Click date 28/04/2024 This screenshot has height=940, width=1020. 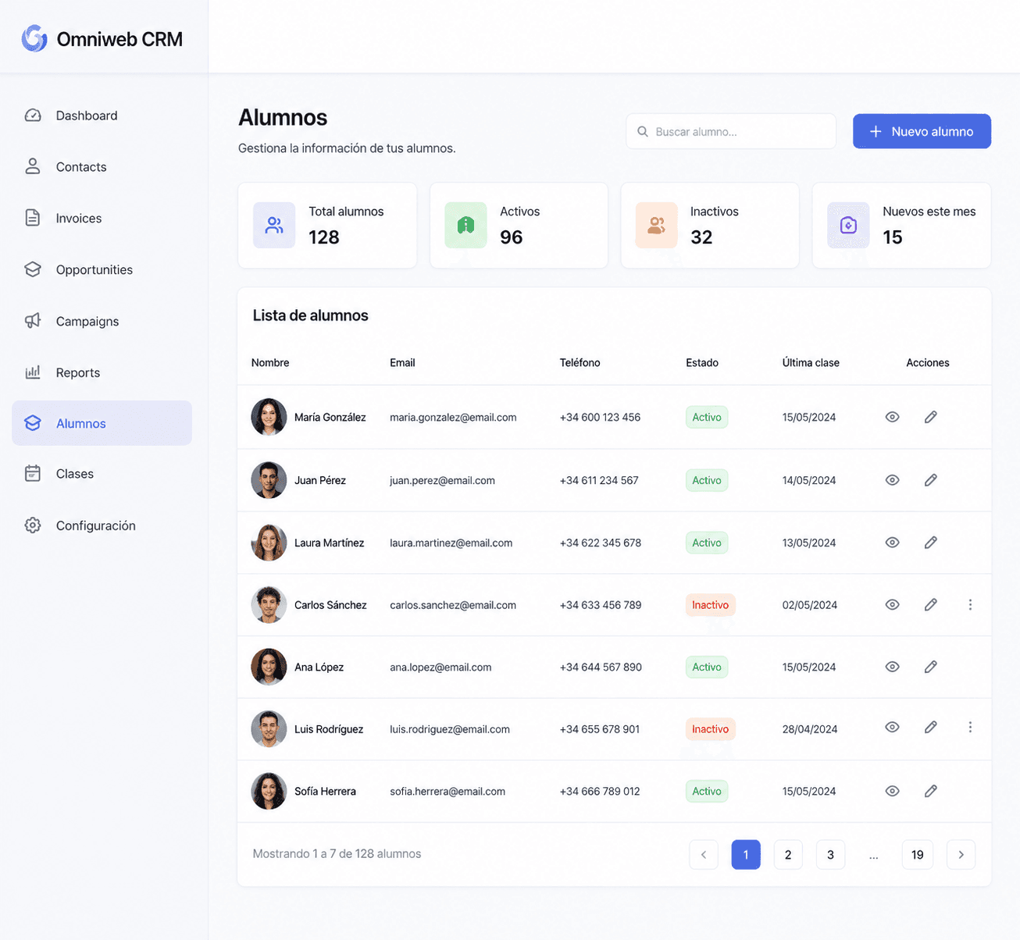810,729
